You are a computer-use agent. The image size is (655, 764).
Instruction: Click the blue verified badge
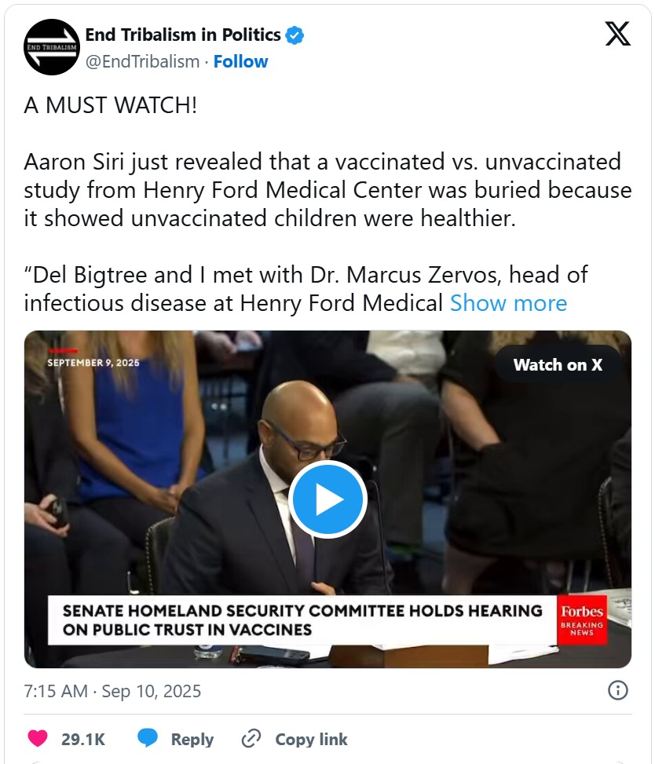pos(295,35)
